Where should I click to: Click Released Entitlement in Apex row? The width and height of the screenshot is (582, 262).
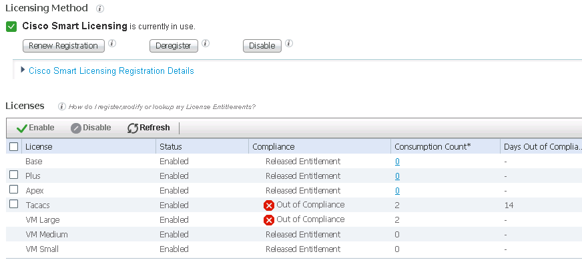point(303,191)
